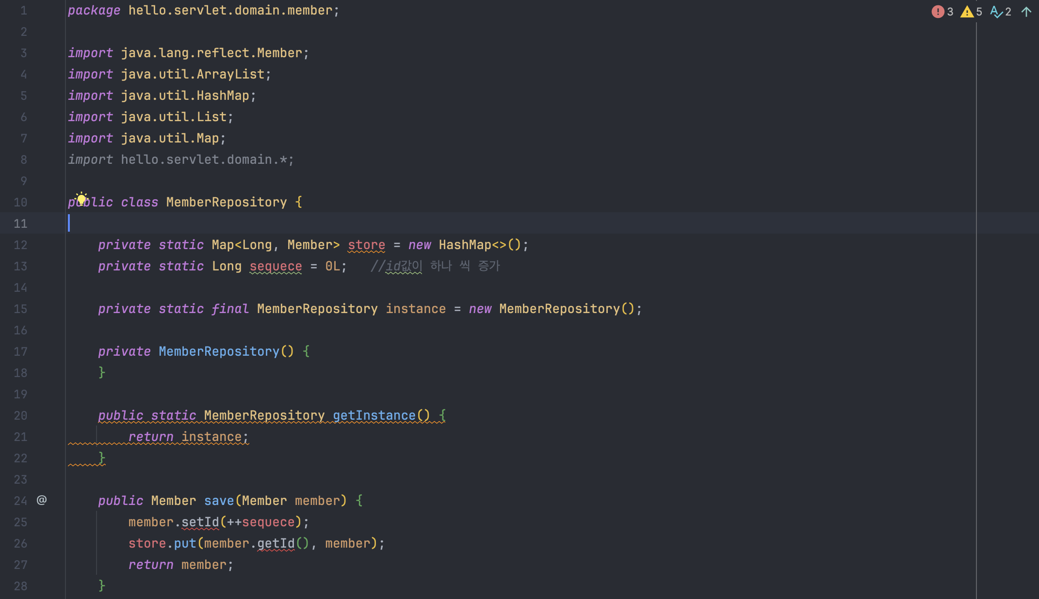1039x599 pixels.
Task: Click the 'getInstance' method name
Action: point(374,415)
